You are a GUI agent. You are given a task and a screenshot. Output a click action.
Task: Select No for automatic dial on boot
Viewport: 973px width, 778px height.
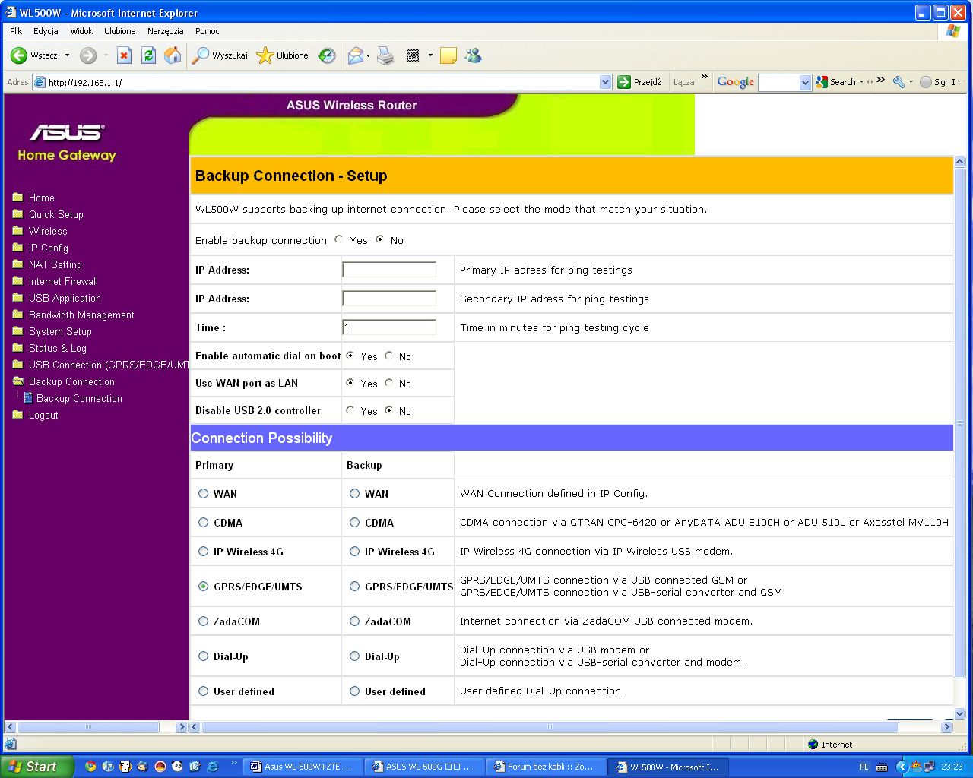click(389, 356)
